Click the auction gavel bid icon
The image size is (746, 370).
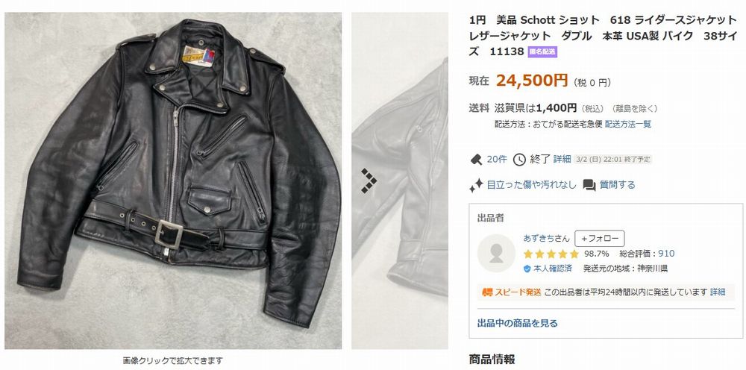[x=476, y=160]
